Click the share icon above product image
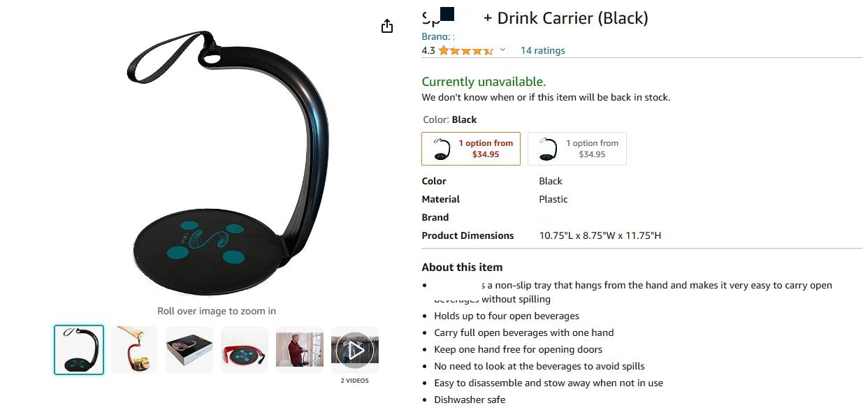863x410 pixels. [387, 26]
